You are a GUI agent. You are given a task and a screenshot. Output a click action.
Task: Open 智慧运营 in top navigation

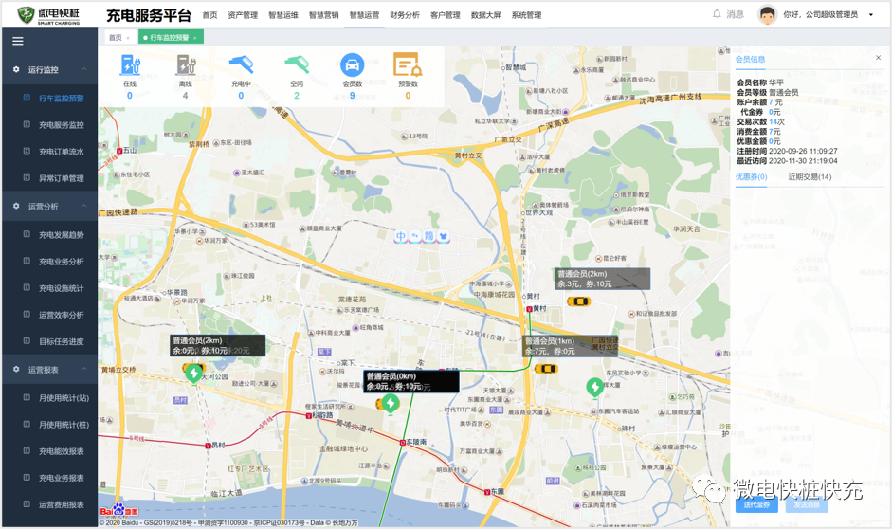click(364, 15)
